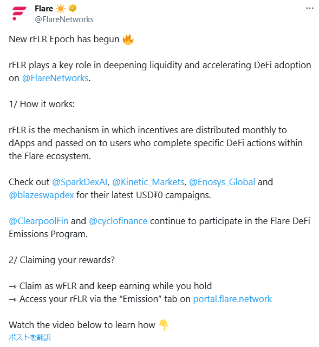Image resolution: width=319 pixels, height=347 pixels.
Task: Click the 'New rFLR Epoch has begun' text
Action: point(64,39)
